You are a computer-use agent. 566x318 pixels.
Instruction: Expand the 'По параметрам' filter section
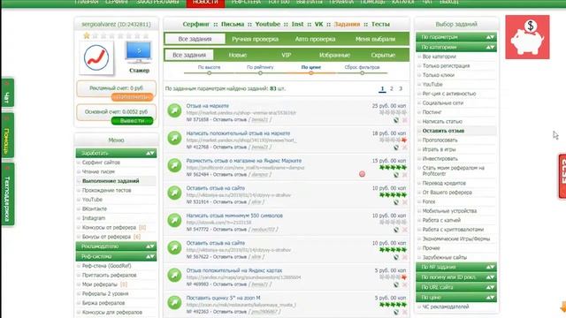click(456, 37)
